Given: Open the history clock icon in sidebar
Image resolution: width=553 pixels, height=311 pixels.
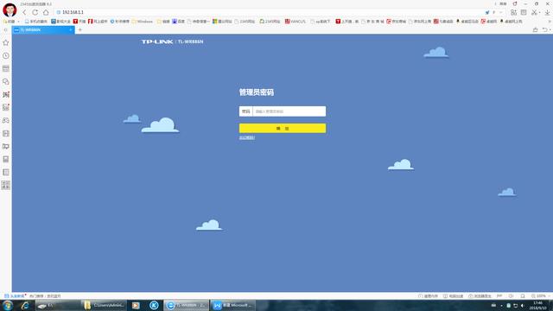Looking at the screenshot, I should click(x=6, y=55).
